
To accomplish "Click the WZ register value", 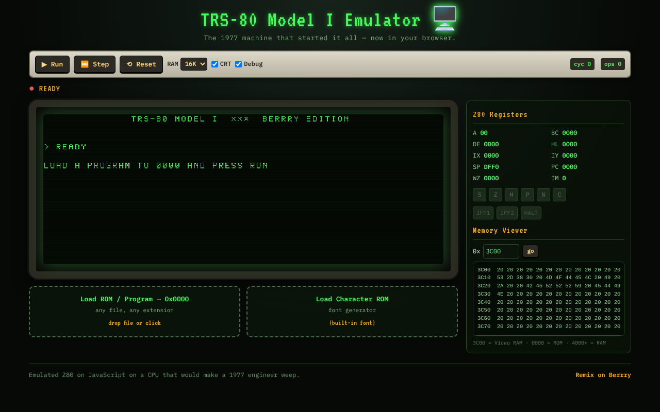I will coord(491,178).
